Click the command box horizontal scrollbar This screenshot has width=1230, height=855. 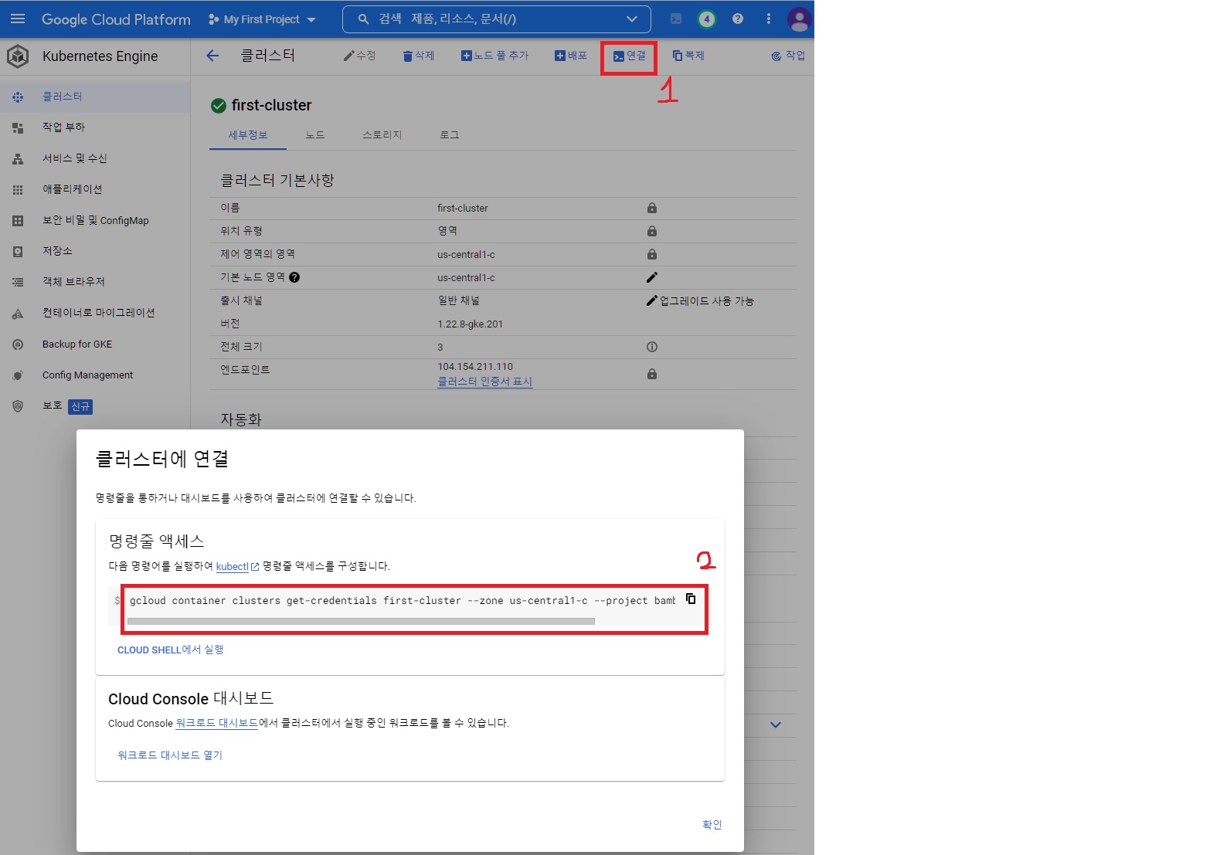coord(361,621)
